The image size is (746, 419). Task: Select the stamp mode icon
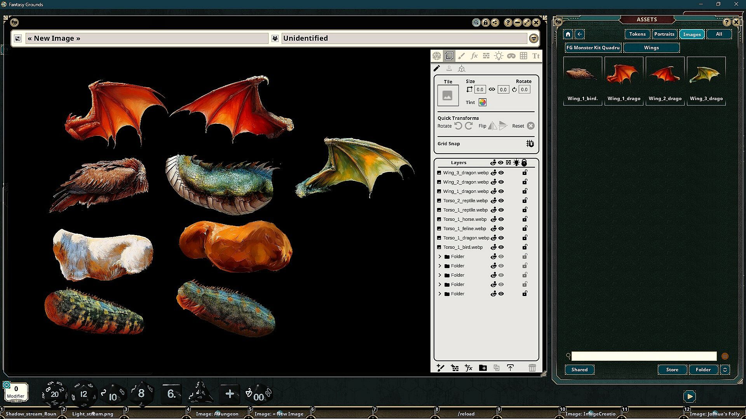coord(449,69)
